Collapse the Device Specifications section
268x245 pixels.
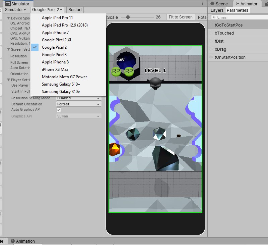pyautogui.click(x=8, y=18)
